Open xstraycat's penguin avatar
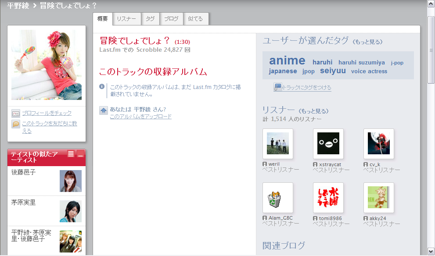This screenshot has height=256, width=435. click(328, 143)
